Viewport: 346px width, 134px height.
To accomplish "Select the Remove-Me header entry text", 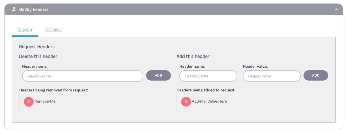I will coord(45,101).
